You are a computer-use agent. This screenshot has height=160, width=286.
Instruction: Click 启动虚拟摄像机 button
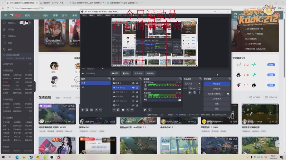(214, 94)
